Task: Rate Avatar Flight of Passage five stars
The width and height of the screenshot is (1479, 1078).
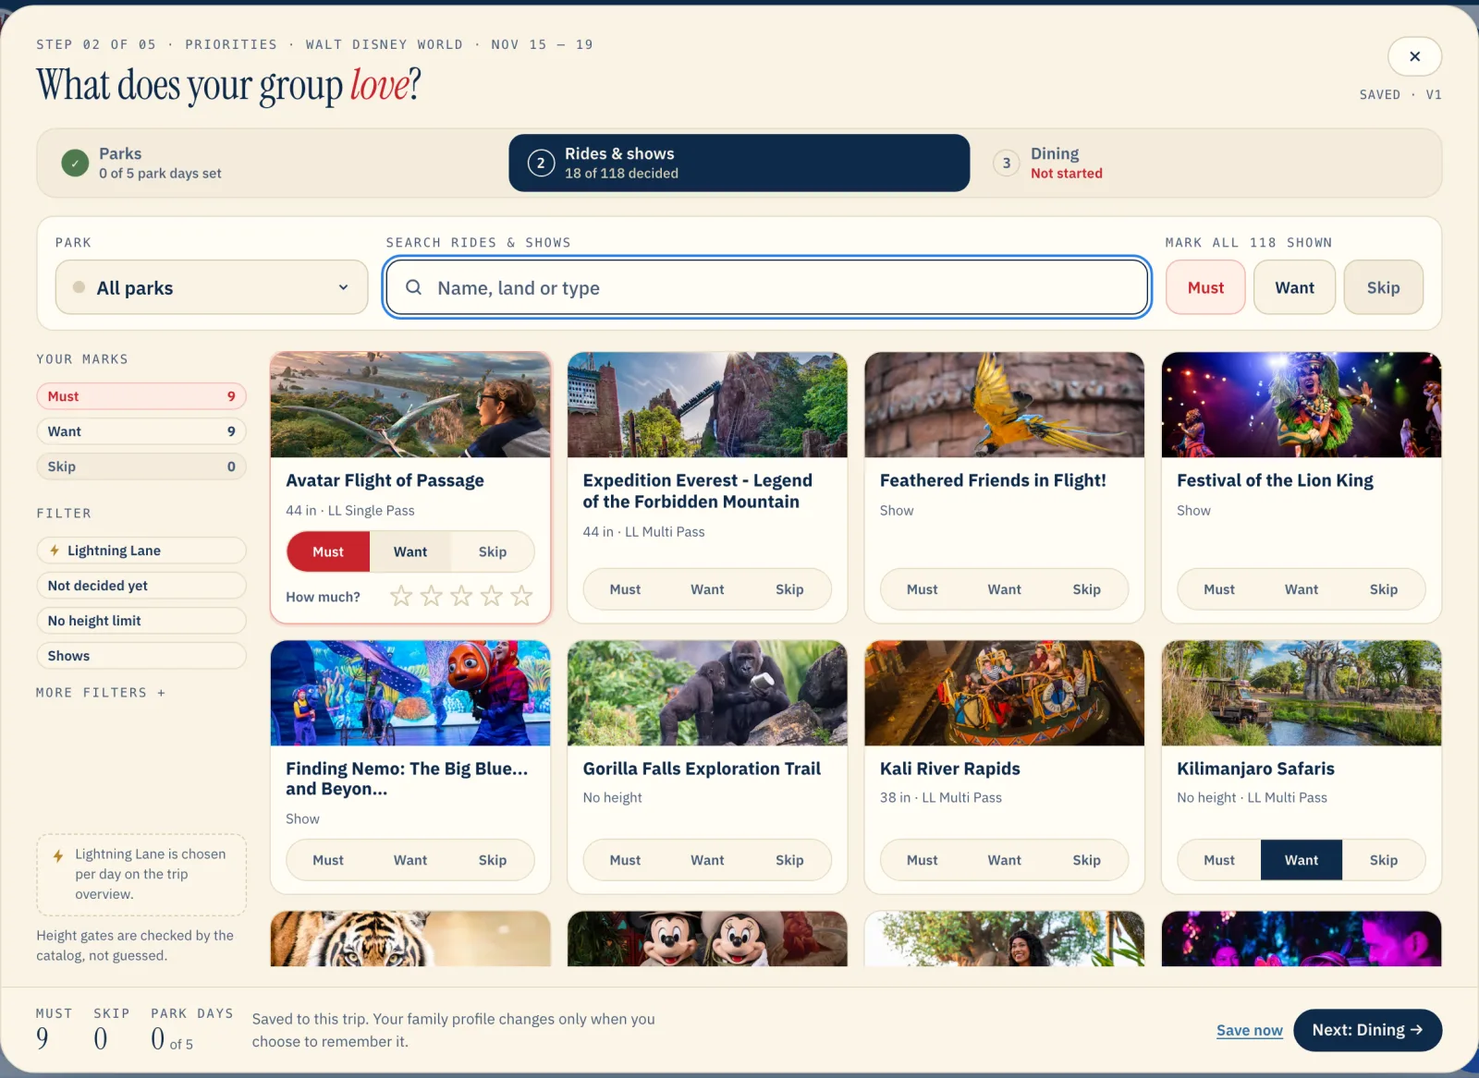Action: [x=521, y=596]
